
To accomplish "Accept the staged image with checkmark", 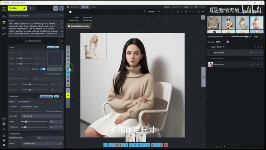I will [131, 145].
